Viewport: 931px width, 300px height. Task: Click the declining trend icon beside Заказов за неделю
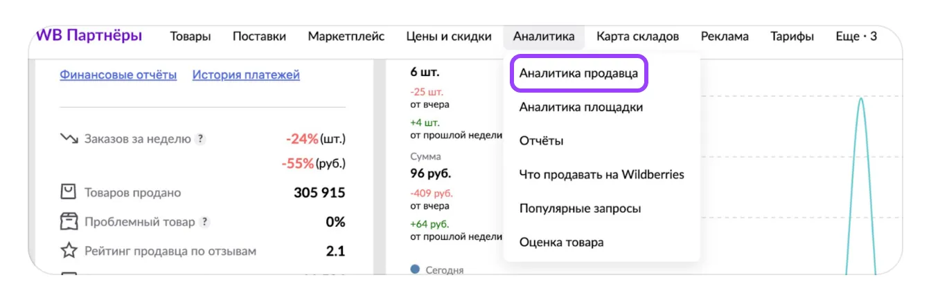pos(69,139)
